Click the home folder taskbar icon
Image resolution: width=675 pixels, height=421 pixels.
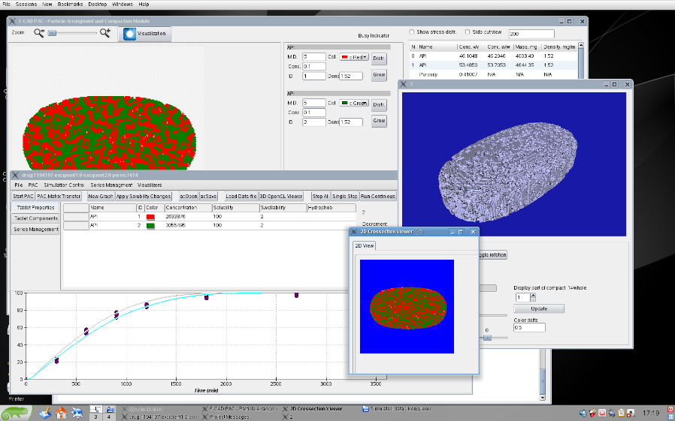pos(61,413)
